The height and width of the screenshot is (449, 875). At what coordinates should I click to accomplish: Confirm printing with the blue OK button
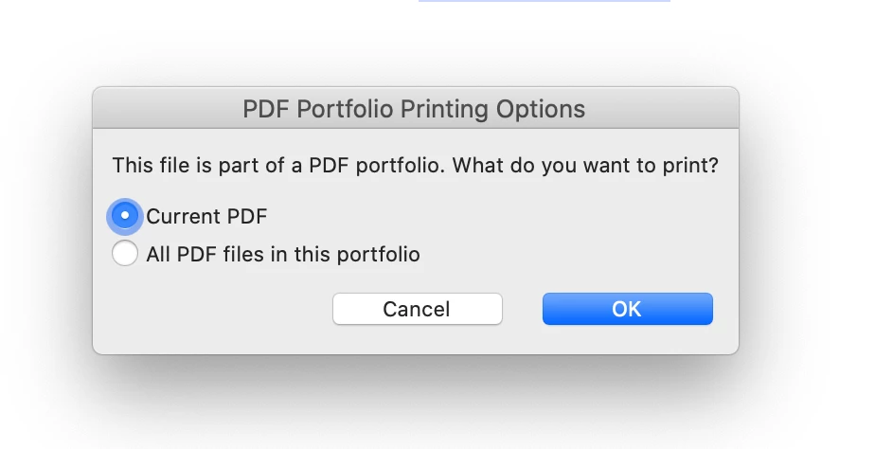pos(627,309)
